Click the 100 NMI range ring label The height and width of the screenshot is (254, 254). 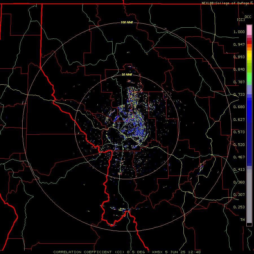pyautogui.click(x=127, y=22)
